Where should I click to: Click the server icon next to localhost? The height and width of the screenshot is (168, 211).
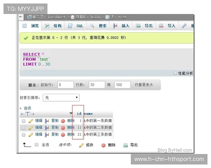29,17
